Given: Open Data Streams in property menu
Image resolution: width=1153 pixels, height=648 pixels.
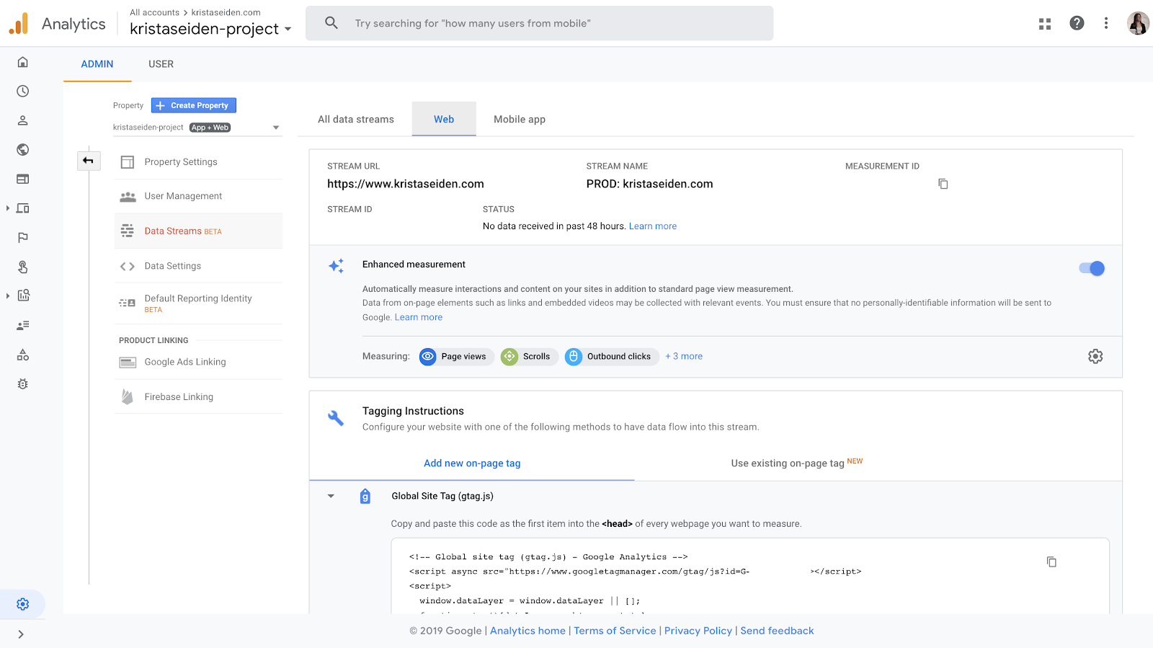Looking at the screenshot, I should [x=198, y=231].
